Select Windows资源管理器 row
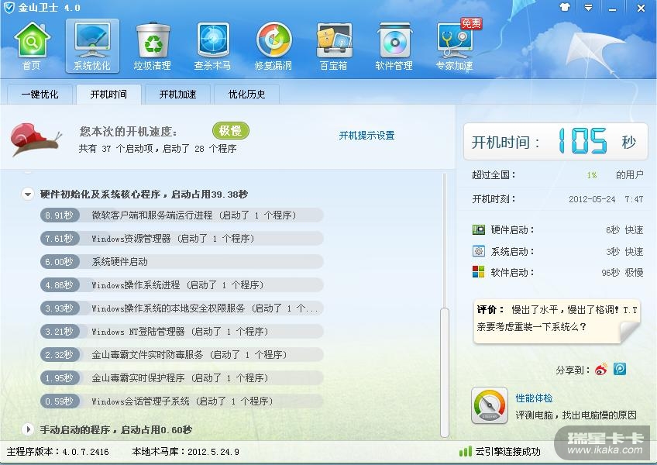The width and height of the screenshot is (657, 465). (x=182, y=238)
